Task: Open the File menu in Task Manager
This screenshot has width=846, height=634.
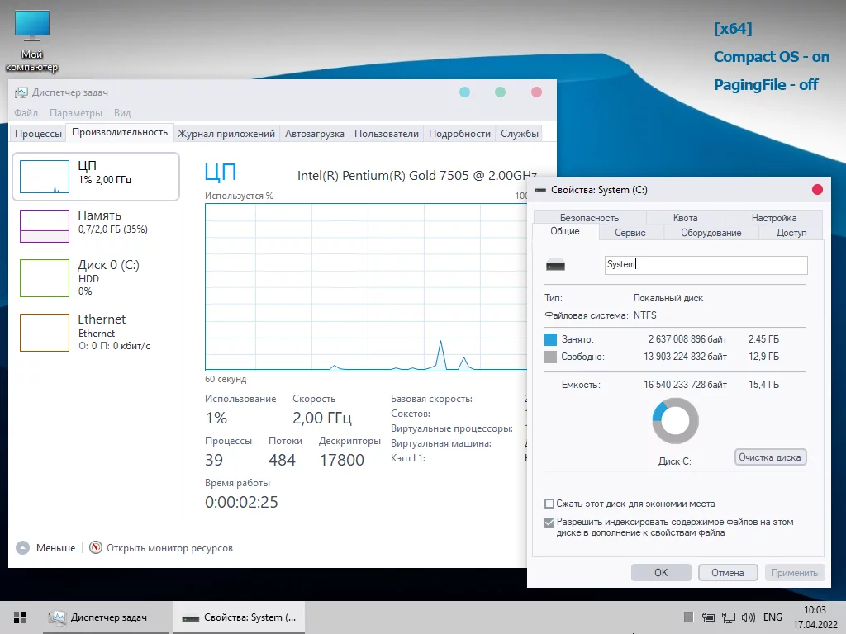Action: (x=26, y=113)
